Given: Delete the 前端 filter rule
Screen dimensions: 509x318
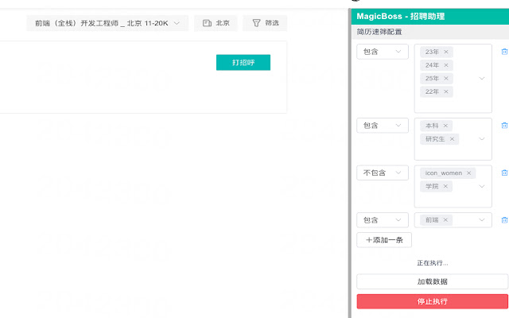Looking at the screenshot, I should pos(504,220).
